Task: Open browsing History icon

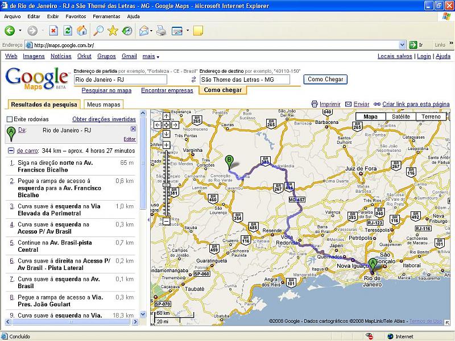Action: 127,31
